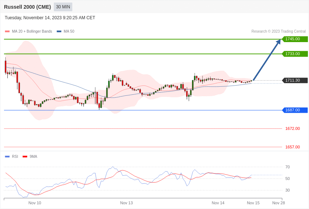Click the 30 MIN timeframe badge
The height and width of the screenshot is (209, 309).
click(63, 7)
